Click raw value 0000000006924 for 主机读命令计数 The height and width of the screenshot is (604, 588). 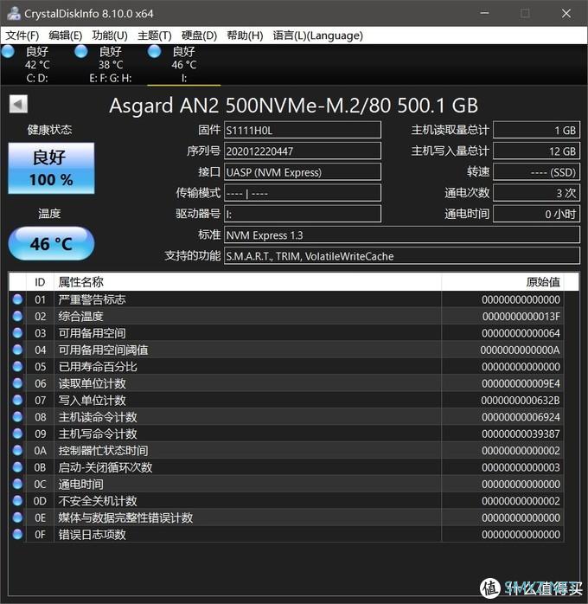click(521, 417)
